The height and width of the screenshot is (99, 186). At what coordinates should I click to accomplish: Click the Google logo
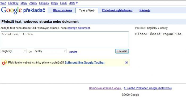pyautogui.click(x=11, y=10)
